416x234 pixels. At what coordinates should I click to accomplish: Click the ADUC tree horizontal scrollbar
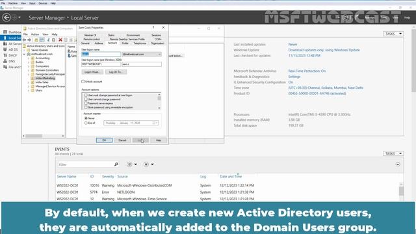(44, 136)
